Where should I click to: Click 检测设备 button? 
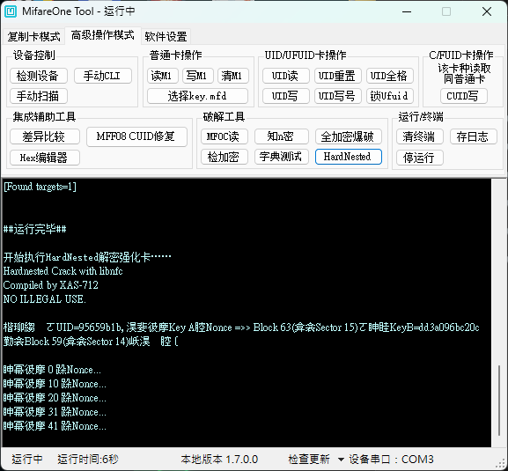coord(39,76)
